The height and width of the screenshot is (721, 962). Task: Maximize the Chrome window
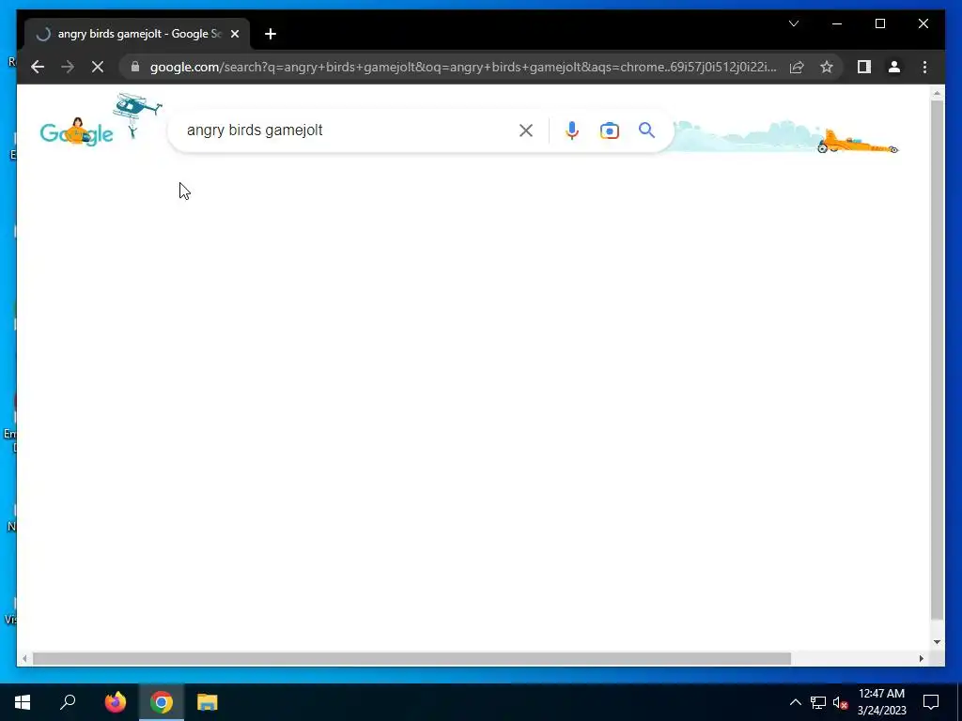[x=879, y=23]
